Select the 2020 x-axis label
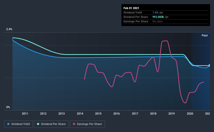This screenshot has height=132, width=214. 190,114
